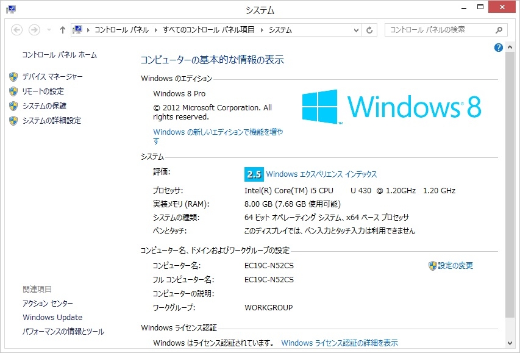Viewport: 520px width, 353px height.
Task: Click the vertical scrollbar thumb
Action: (x=510, y=185)
